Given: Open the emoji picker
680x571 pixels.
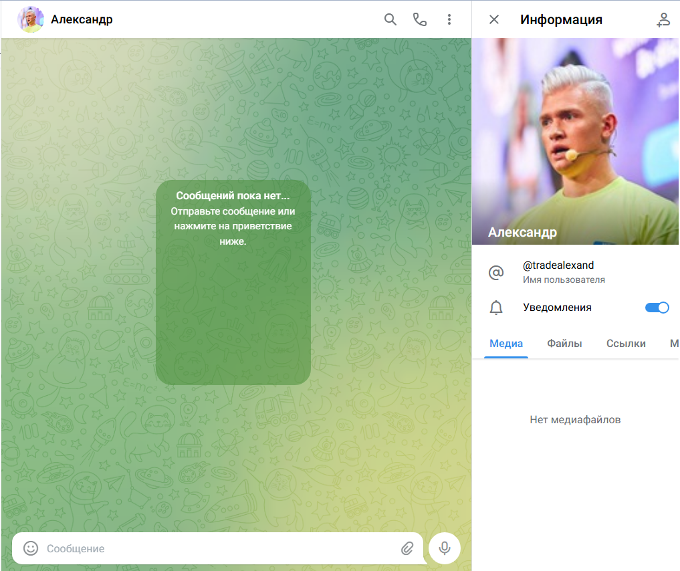Looking at the screenshot, I should click(31, 548).
